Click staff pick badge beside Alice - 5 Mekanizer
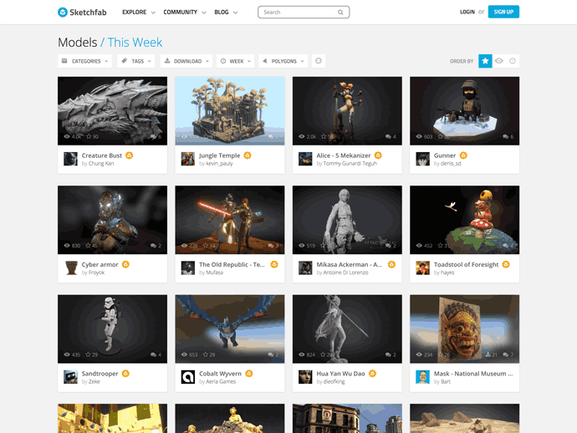 (378, 155)
